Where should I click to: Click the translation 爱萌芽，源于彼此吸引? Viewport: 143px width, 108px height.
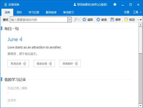click(23, 54)
